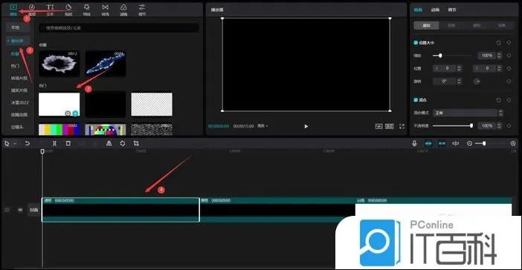
Task: Click the opacity slider handle
Action: [471, 125]
